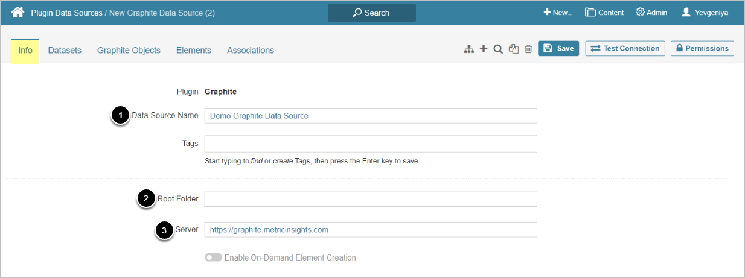Click the Test Connection button
The width and height of the screenshot is (745, 278).
tap(625, 49)
